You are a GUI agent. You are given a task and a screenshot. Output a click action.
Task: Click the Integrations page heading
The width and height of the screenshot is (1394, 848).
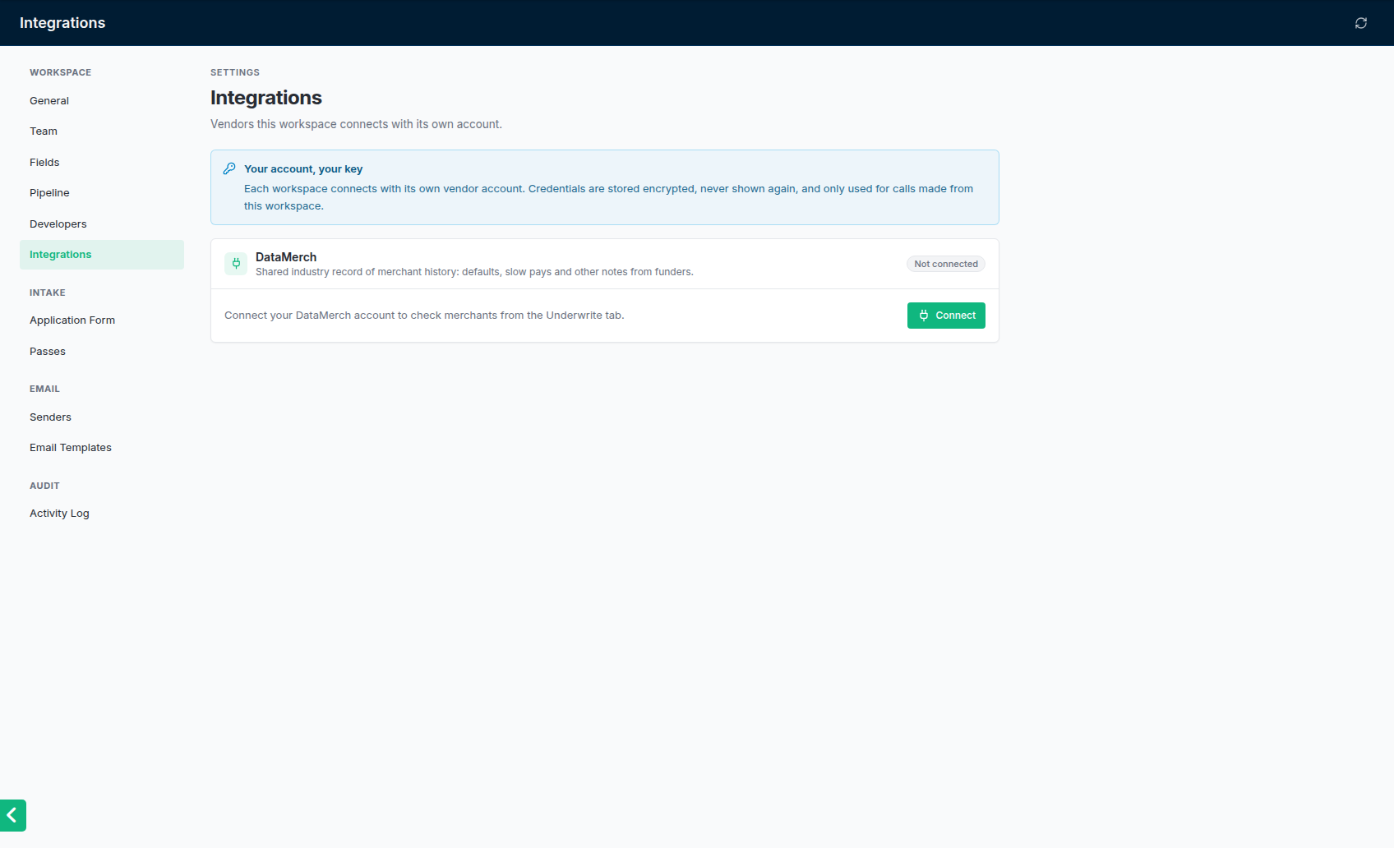point(266,98)
